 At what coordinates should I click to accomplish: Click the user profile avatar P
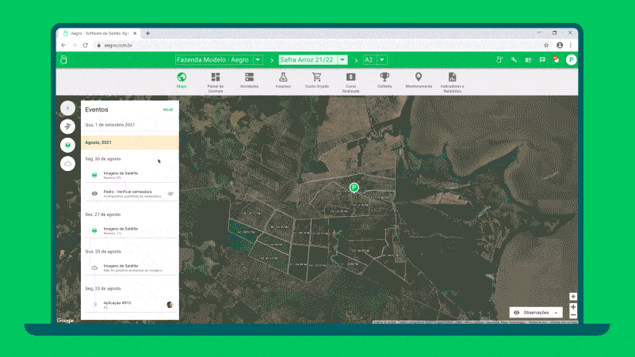coord(571,59)
